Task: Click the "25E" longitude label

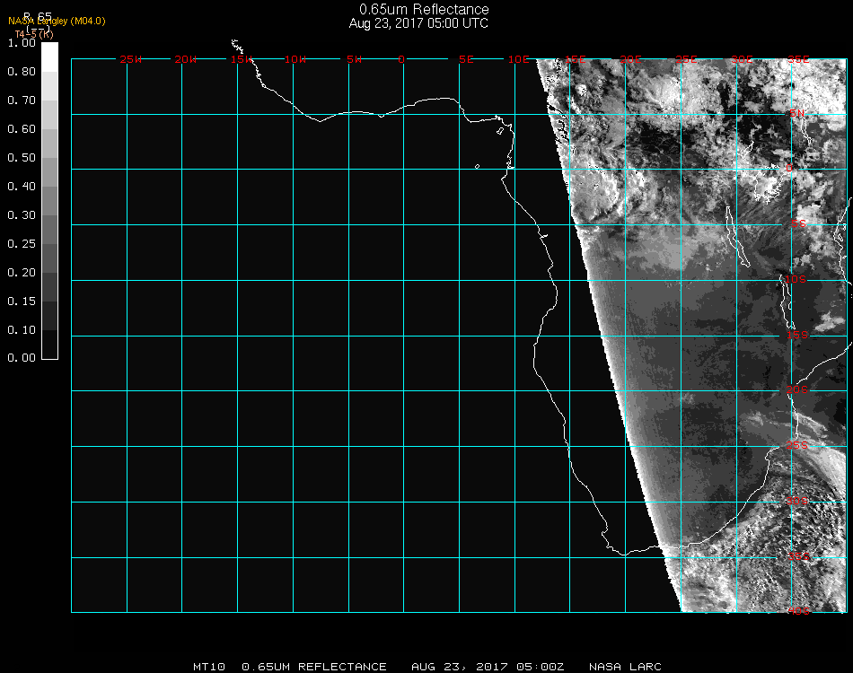Action: point(686,59)
